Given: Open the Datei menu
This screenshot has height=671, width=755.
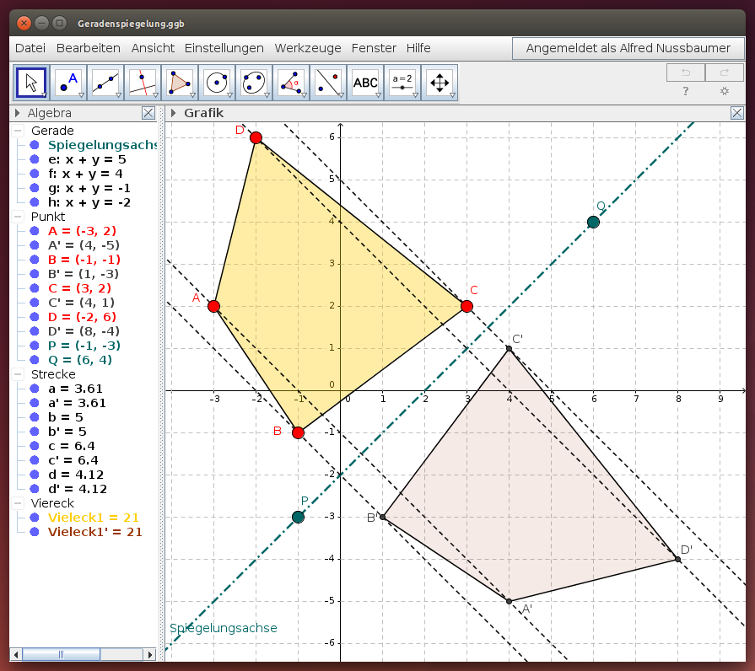Looking at the screenshot, I should [30, 48].
